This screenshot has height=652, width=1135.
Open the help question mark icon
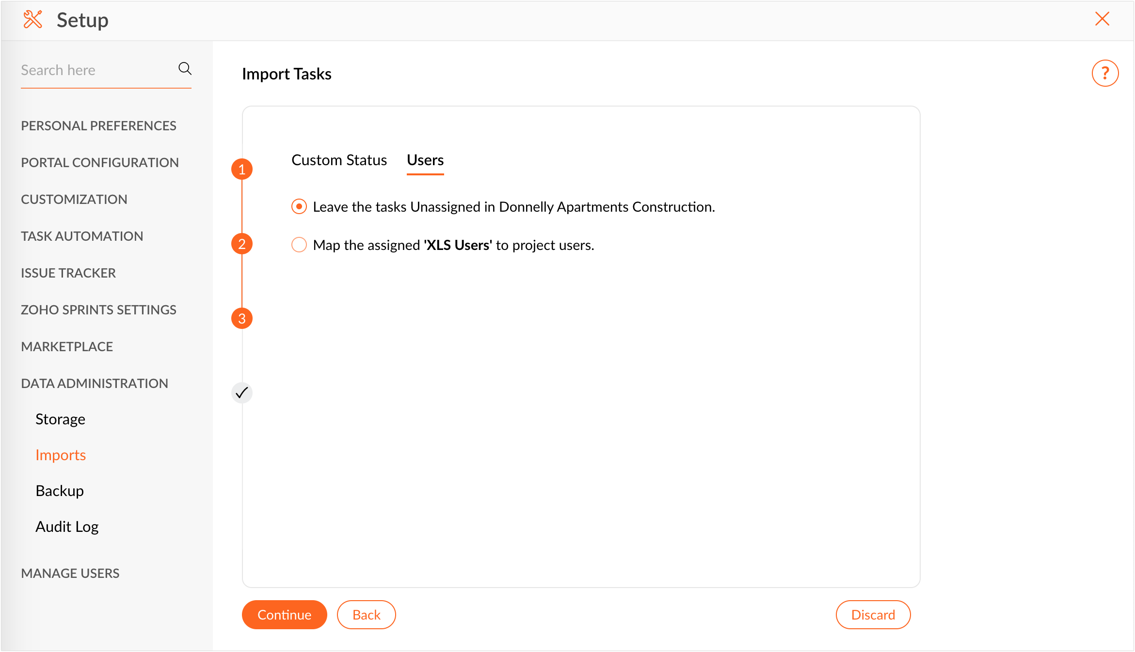[x=1104, y=74]
